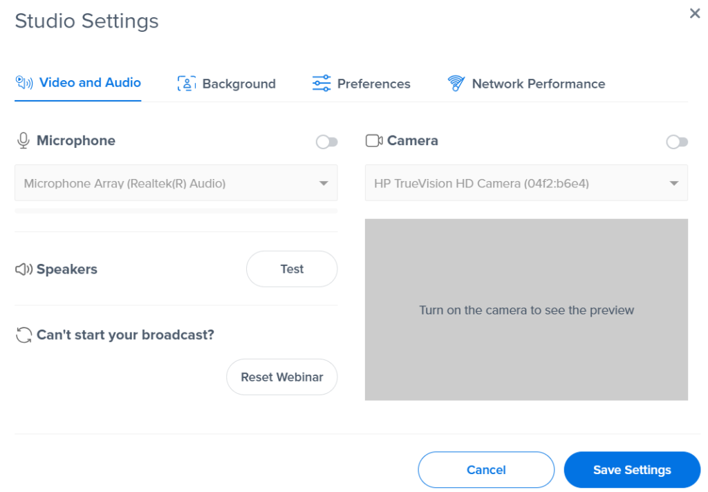Close the Studio Settings dialog with X

[695, 14]
